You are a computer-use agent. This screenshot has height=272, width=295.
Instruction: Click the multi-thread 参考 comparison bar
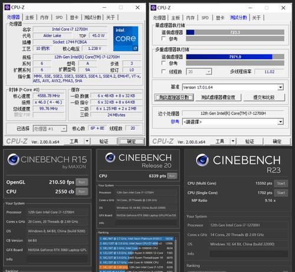(x=235, y=63)
